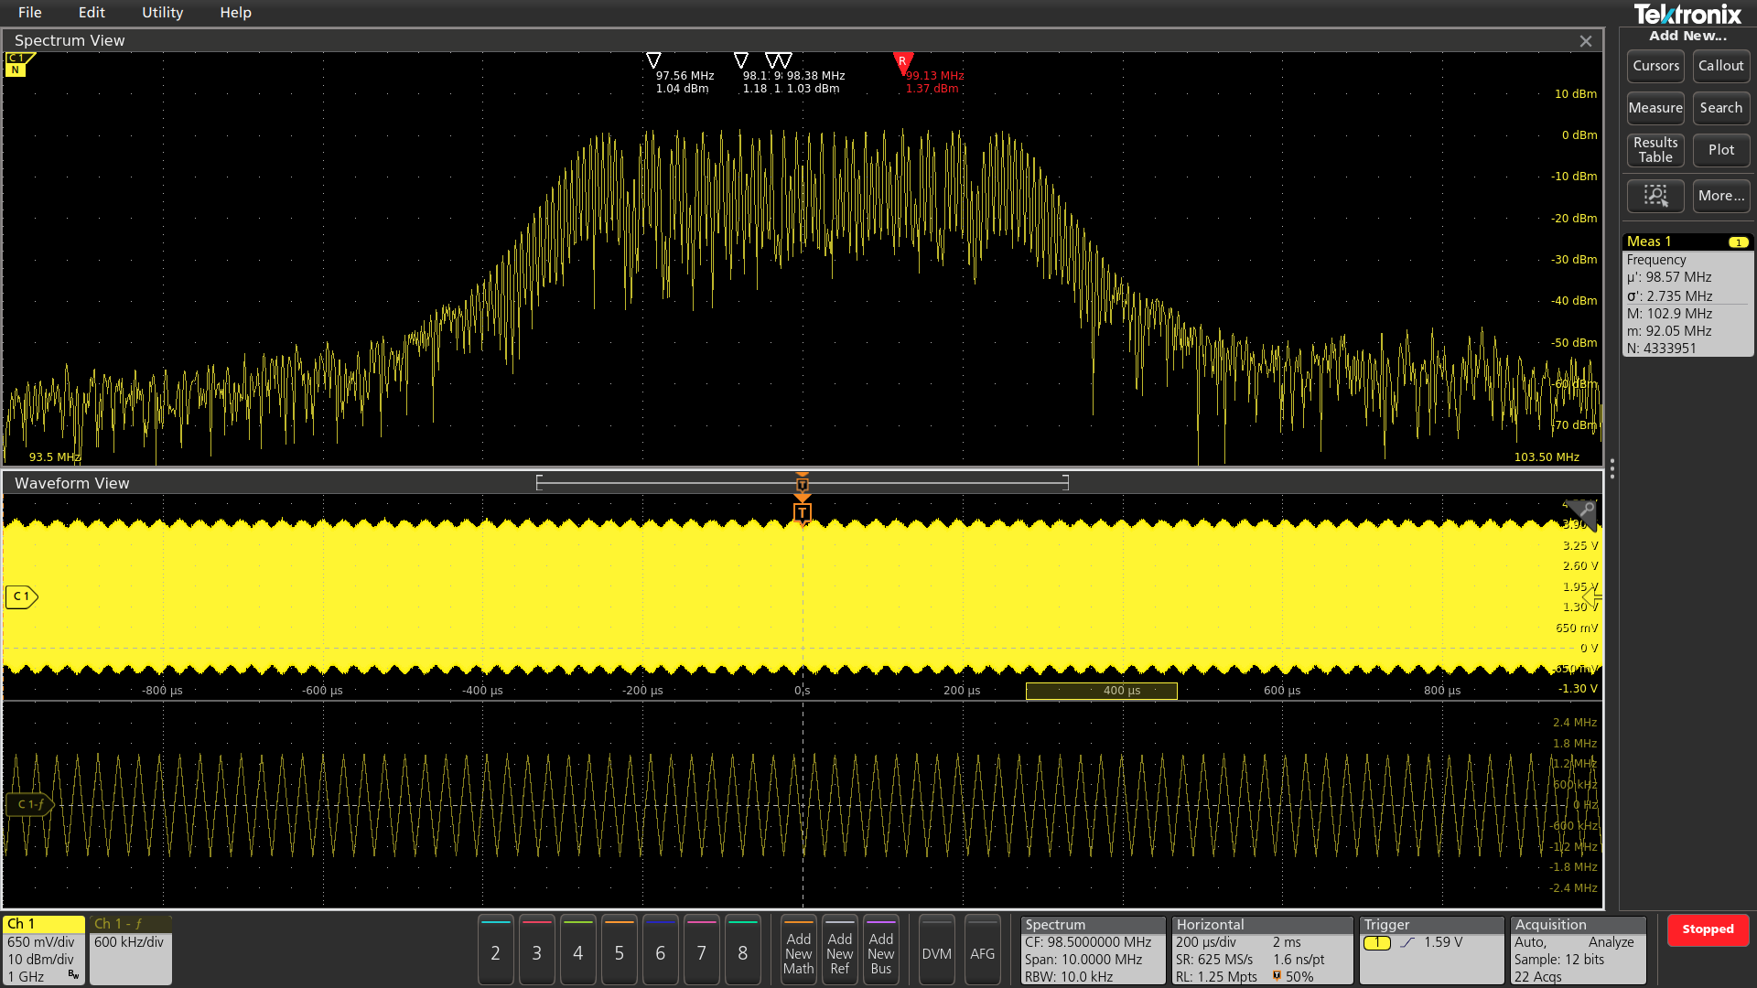This screenshot has height=988, width=1757.
Task: Click the Plot button
Action: point(1721,150)
